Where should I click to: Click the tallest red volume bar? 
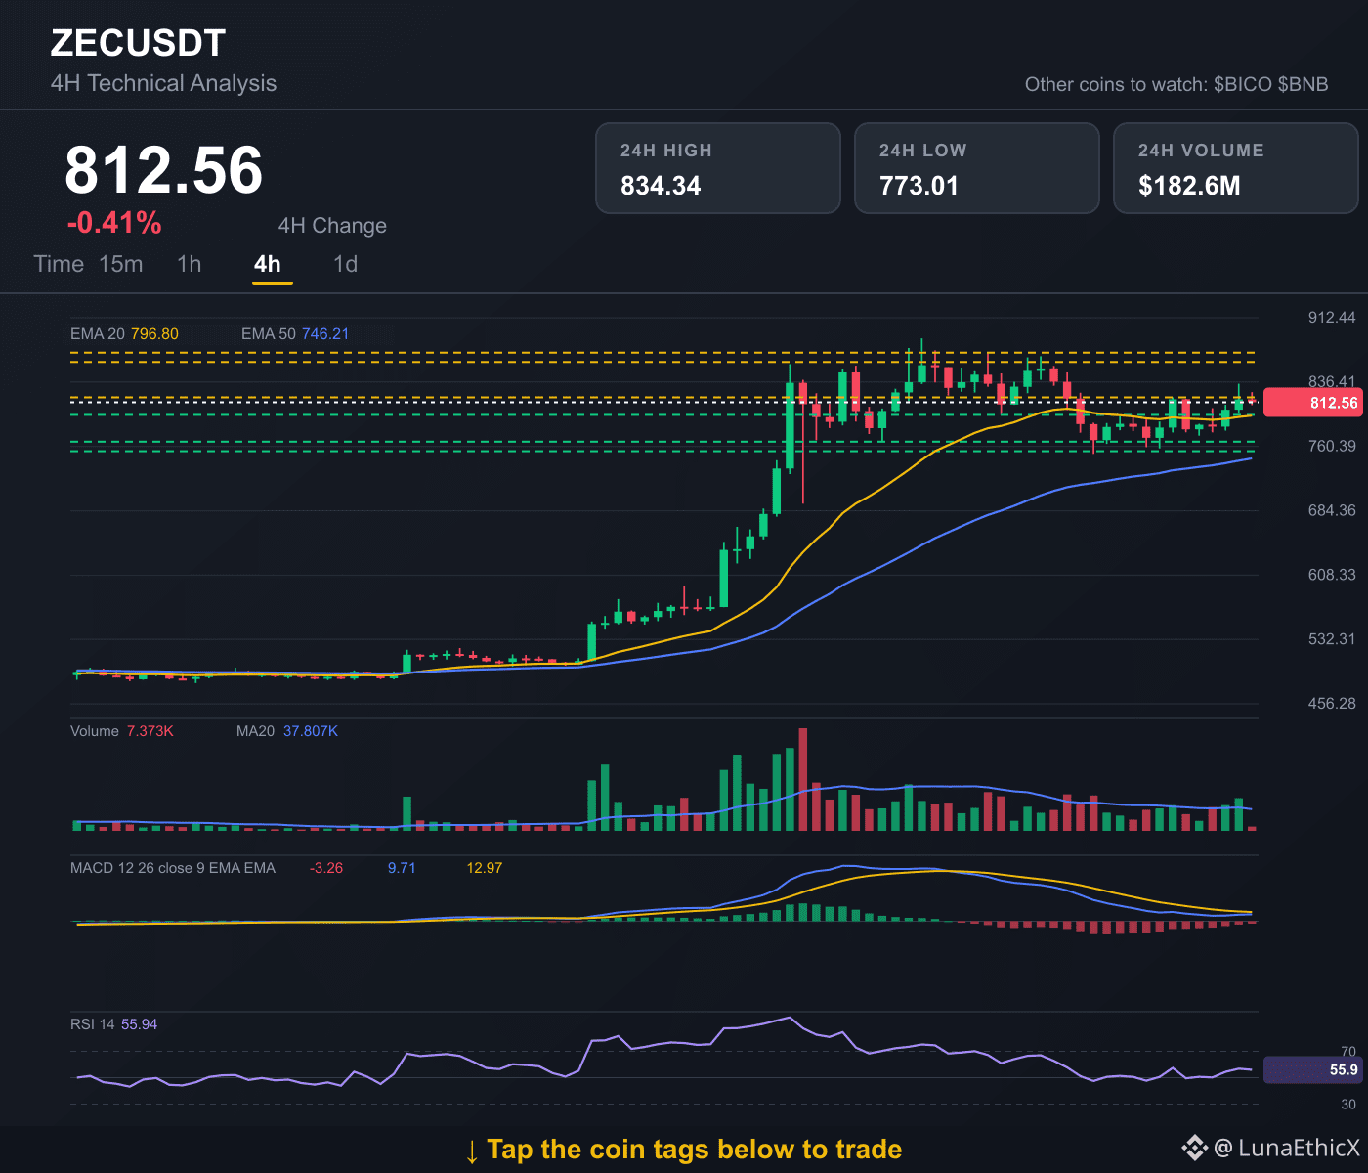click(803, 779)
